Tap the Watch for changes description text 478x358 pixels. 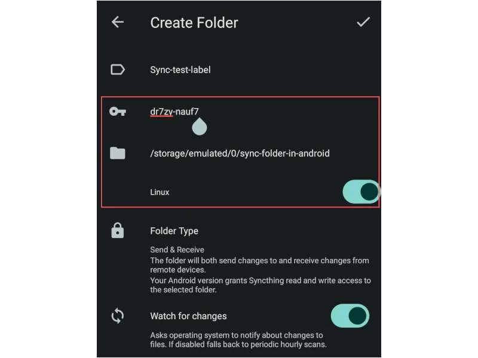[x=238, y=340]
